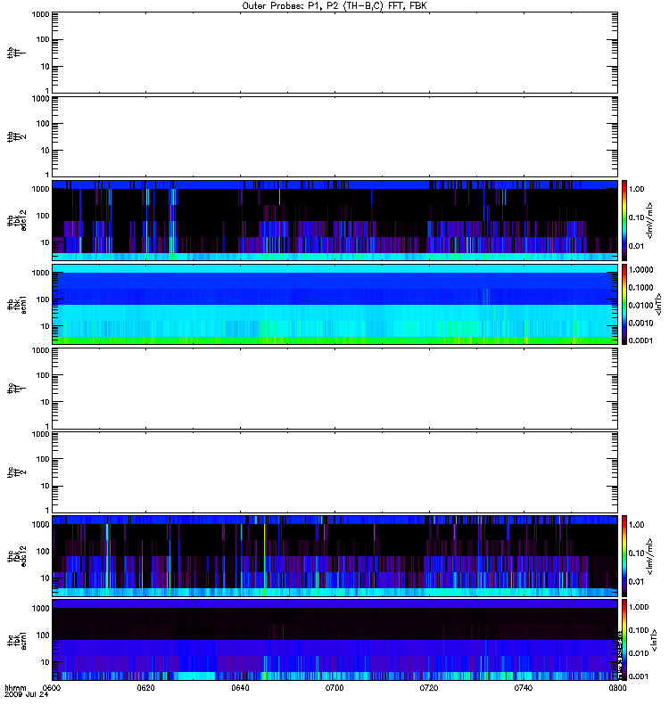Click the 'thb fff 1' y-axis panel label
The width and height of the screenshot is (669, 713).
pos(16,53)
